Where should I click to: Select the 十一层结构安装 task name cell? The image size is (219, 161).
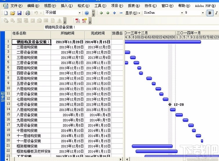tap(31, 136)
